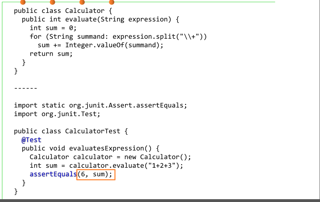
Task: Click the 'int sum = 0;' line
Action: pos(53,28)
